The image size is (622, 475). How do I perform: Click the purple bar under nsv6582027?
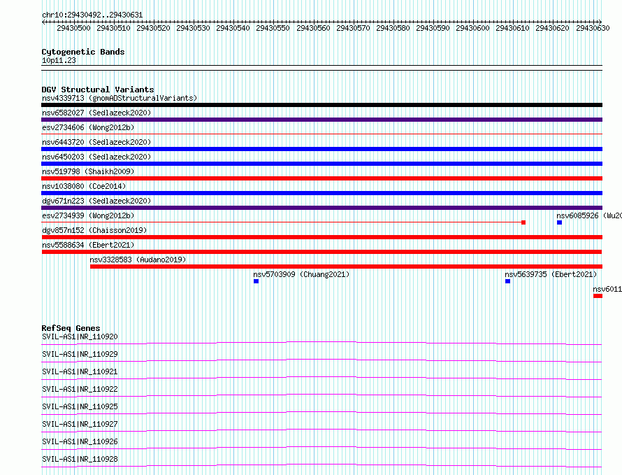321,120
